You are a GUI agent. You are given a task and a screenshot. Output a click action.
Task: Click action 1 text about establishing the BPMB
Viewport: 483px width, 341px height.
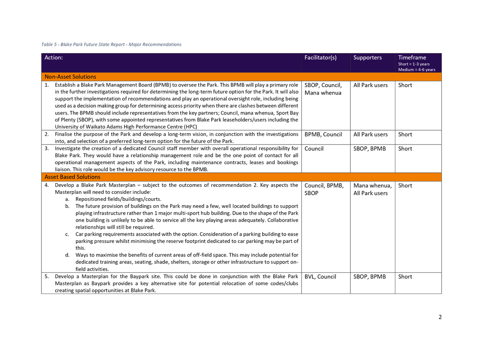click(x=177, y=106)
